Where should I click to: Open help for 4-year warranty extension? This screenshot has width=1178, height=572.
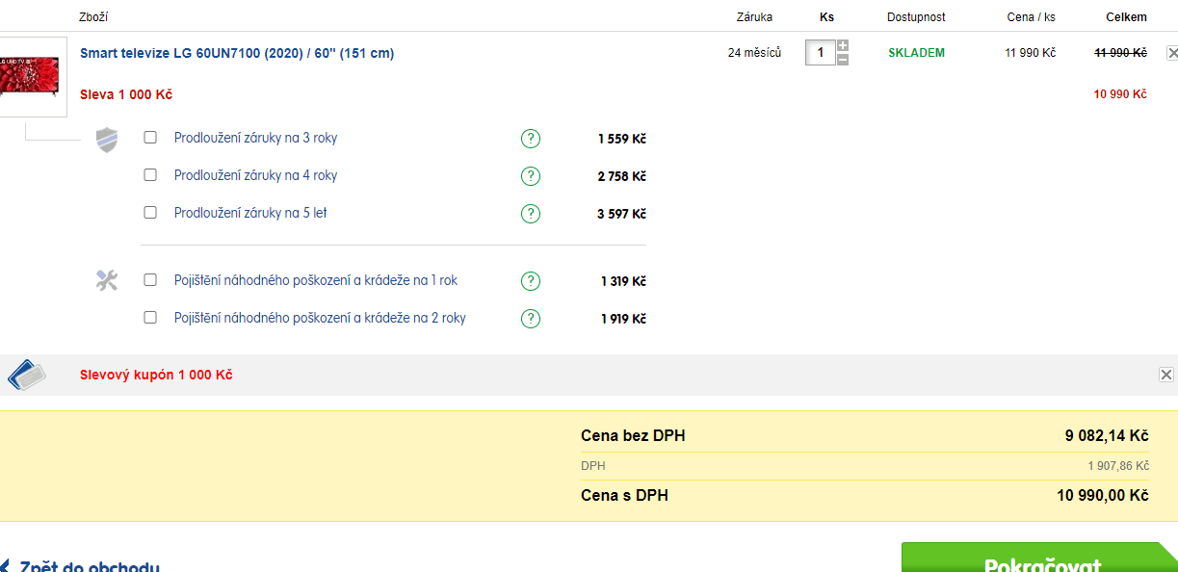click(530, 176)
